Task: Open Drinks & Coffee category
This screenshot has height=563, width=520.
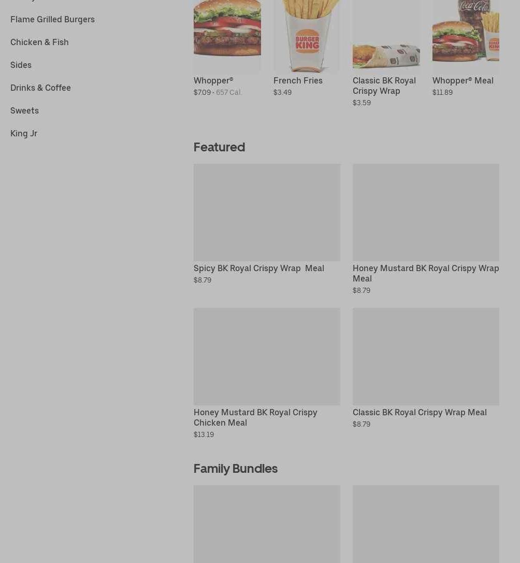Action: pos(40,88)
